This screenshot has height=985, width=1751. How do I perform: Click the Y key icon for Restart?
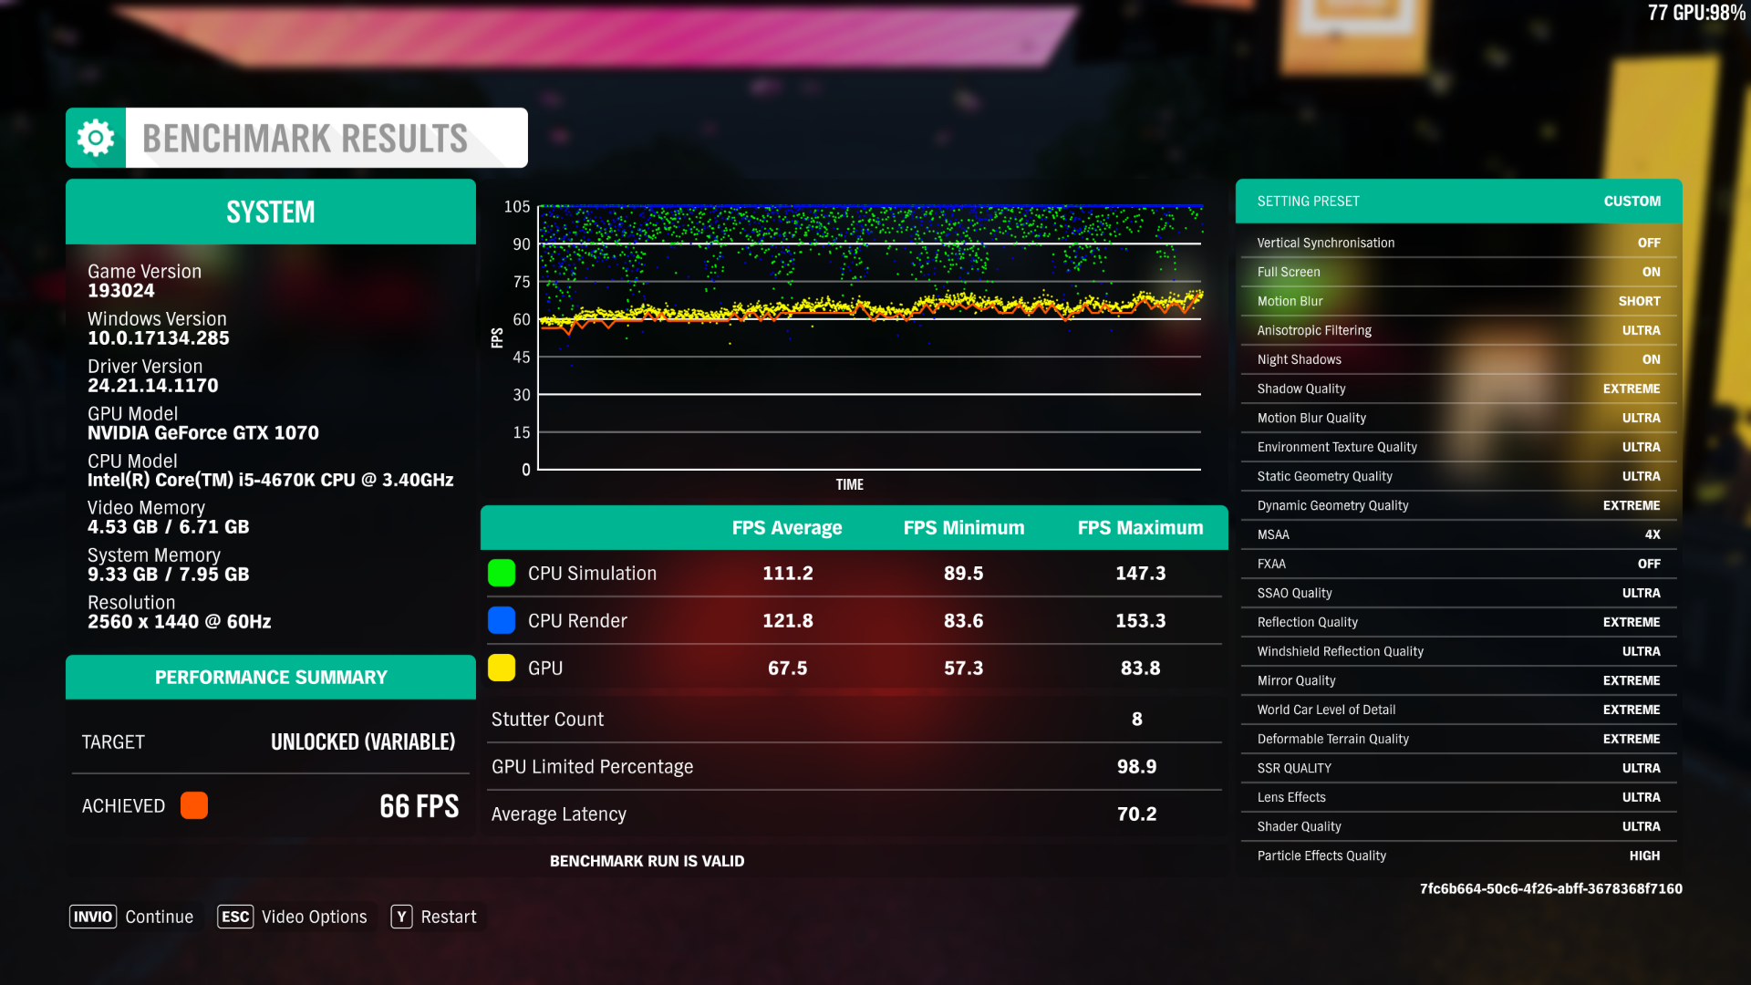[401, 917]
